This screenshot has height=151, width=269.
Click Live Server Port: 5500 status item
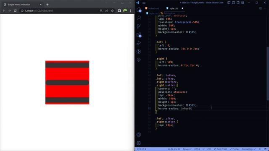tap(220, 149)
